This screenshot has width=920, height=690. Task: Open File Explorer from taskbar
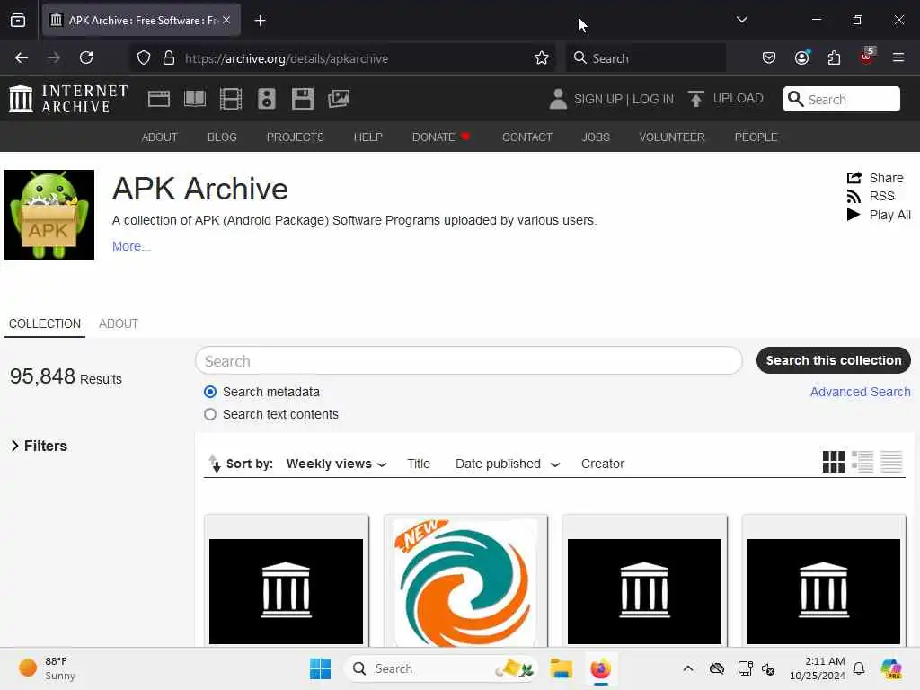(561, 668)
